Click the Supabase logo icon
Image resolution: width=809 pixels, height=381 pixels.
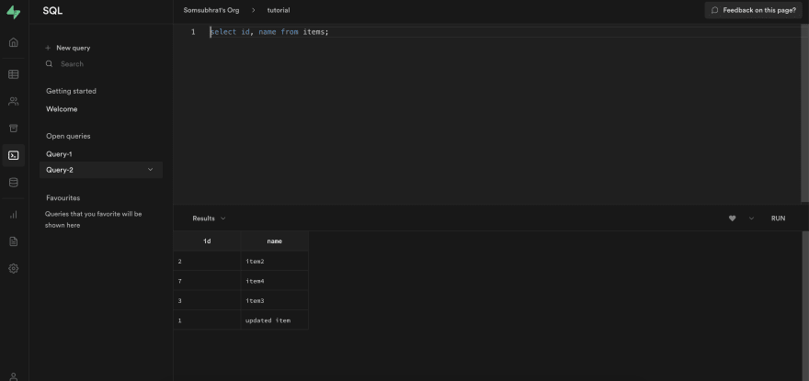click(x=14, y=12)
